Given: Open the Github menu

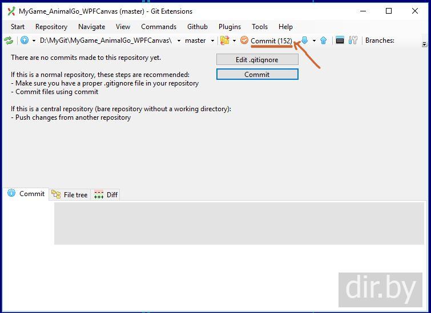Looking at the screenshot, I should [x=198, y=27].
